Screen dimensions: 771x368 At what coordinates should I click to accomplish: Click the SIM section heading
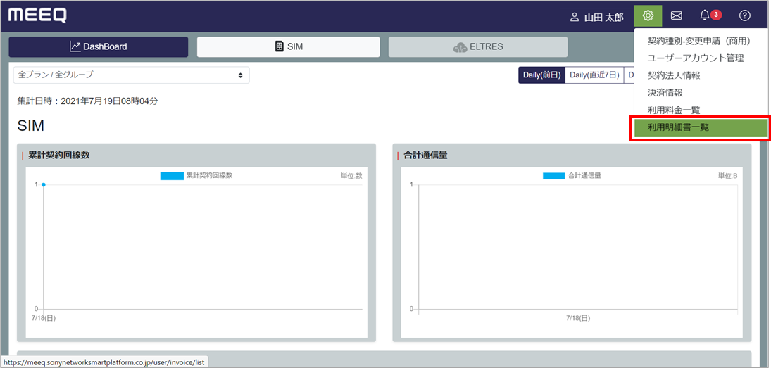30,126
